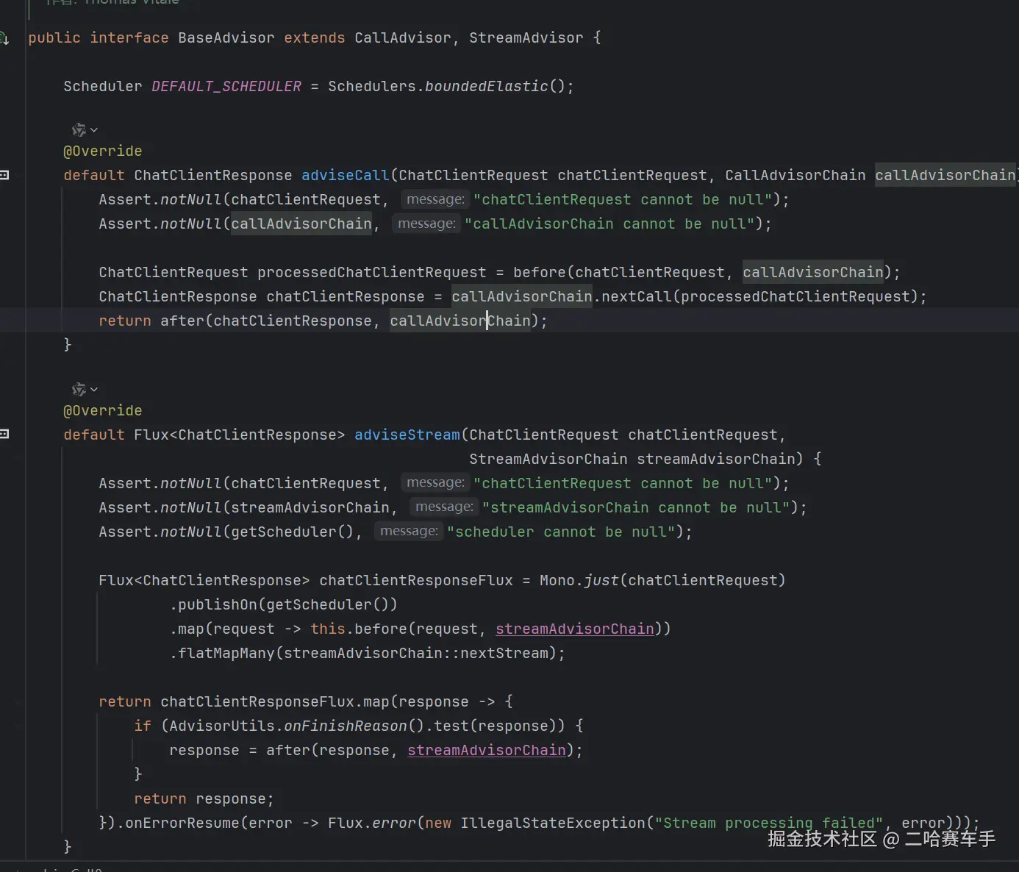
Task: Click getScheduler() in the Assert.notNull line
Action: pyautogui.click(x=293, y=532)
